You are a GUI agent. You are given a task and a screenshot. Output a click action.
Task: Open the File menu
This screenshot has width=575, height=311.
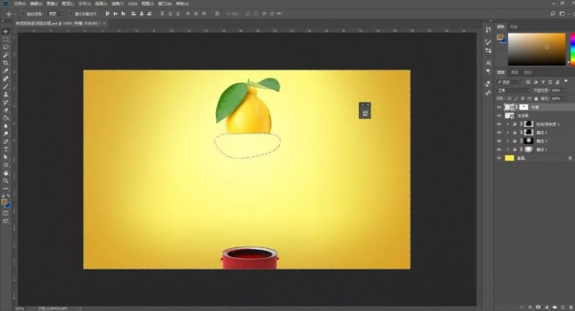tap(20, 3)
